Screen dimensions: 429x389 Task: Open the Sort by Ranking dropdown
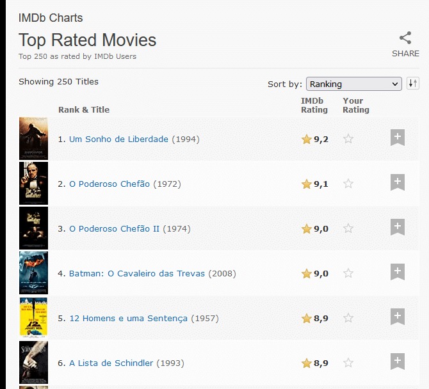(x=353, y=84)
